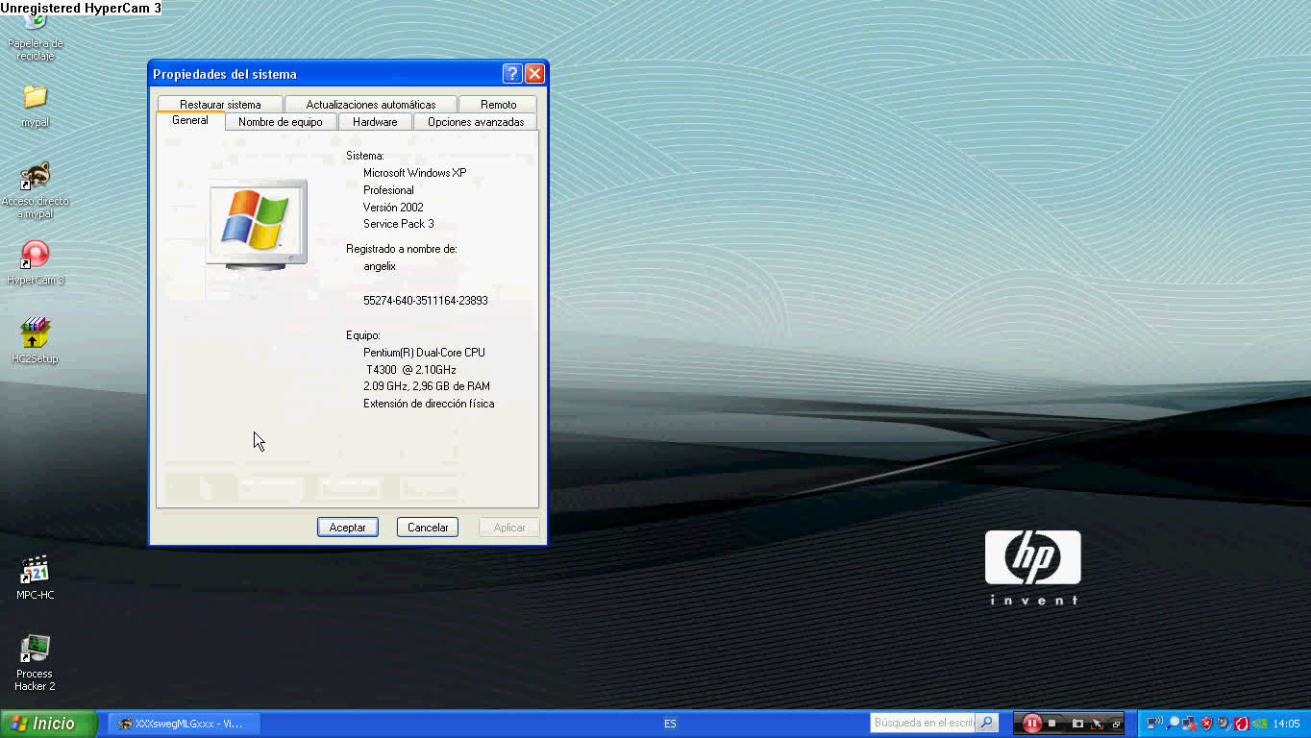The width and height of the screenshot is (1311, 738).
Task: Open the Inicio start menu
Action: pos(48,724)
